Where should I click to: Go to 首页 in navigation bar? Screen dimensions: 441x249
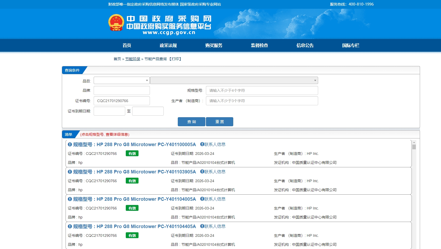(127, 45)
